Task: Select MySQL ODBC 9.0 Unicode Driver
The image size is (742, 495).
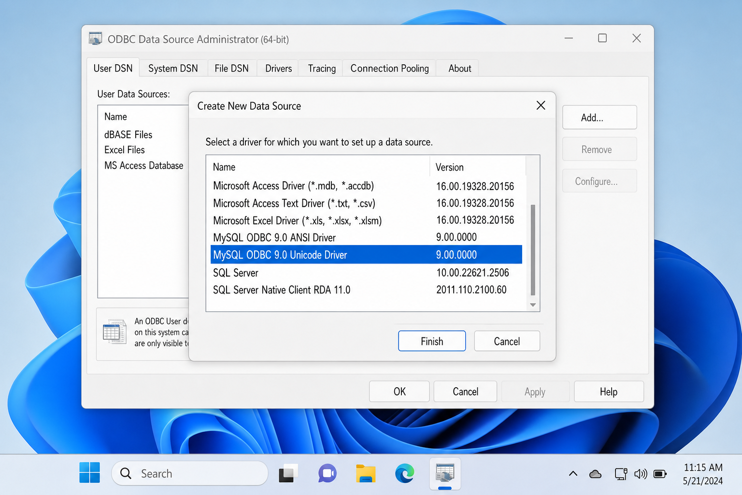Action: (x=366, y=255)
